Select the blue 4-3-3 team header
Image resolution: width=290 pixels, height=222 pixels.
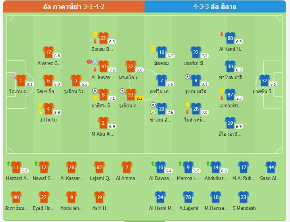[x=217, y=6]
